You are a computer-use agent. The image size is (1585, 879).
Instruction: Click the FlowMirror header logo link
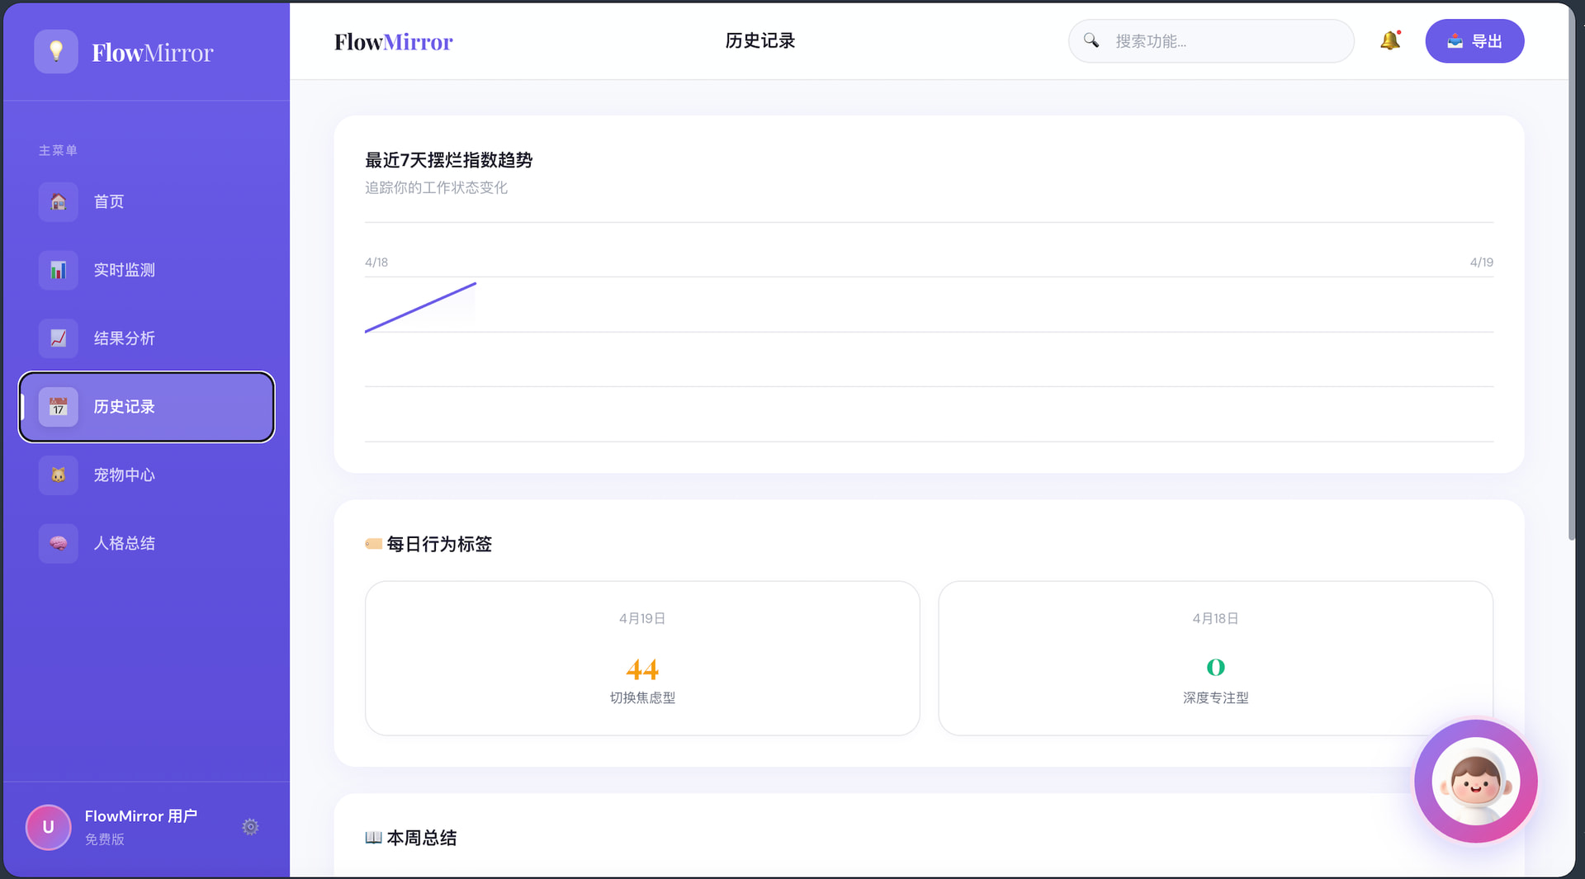click(393, 42)
